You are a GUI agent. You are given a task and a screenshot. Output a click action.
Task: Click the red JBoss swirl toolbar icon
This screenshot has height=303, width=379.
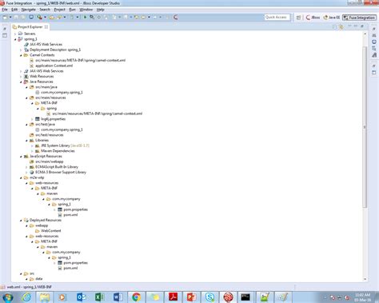(175, 18)
